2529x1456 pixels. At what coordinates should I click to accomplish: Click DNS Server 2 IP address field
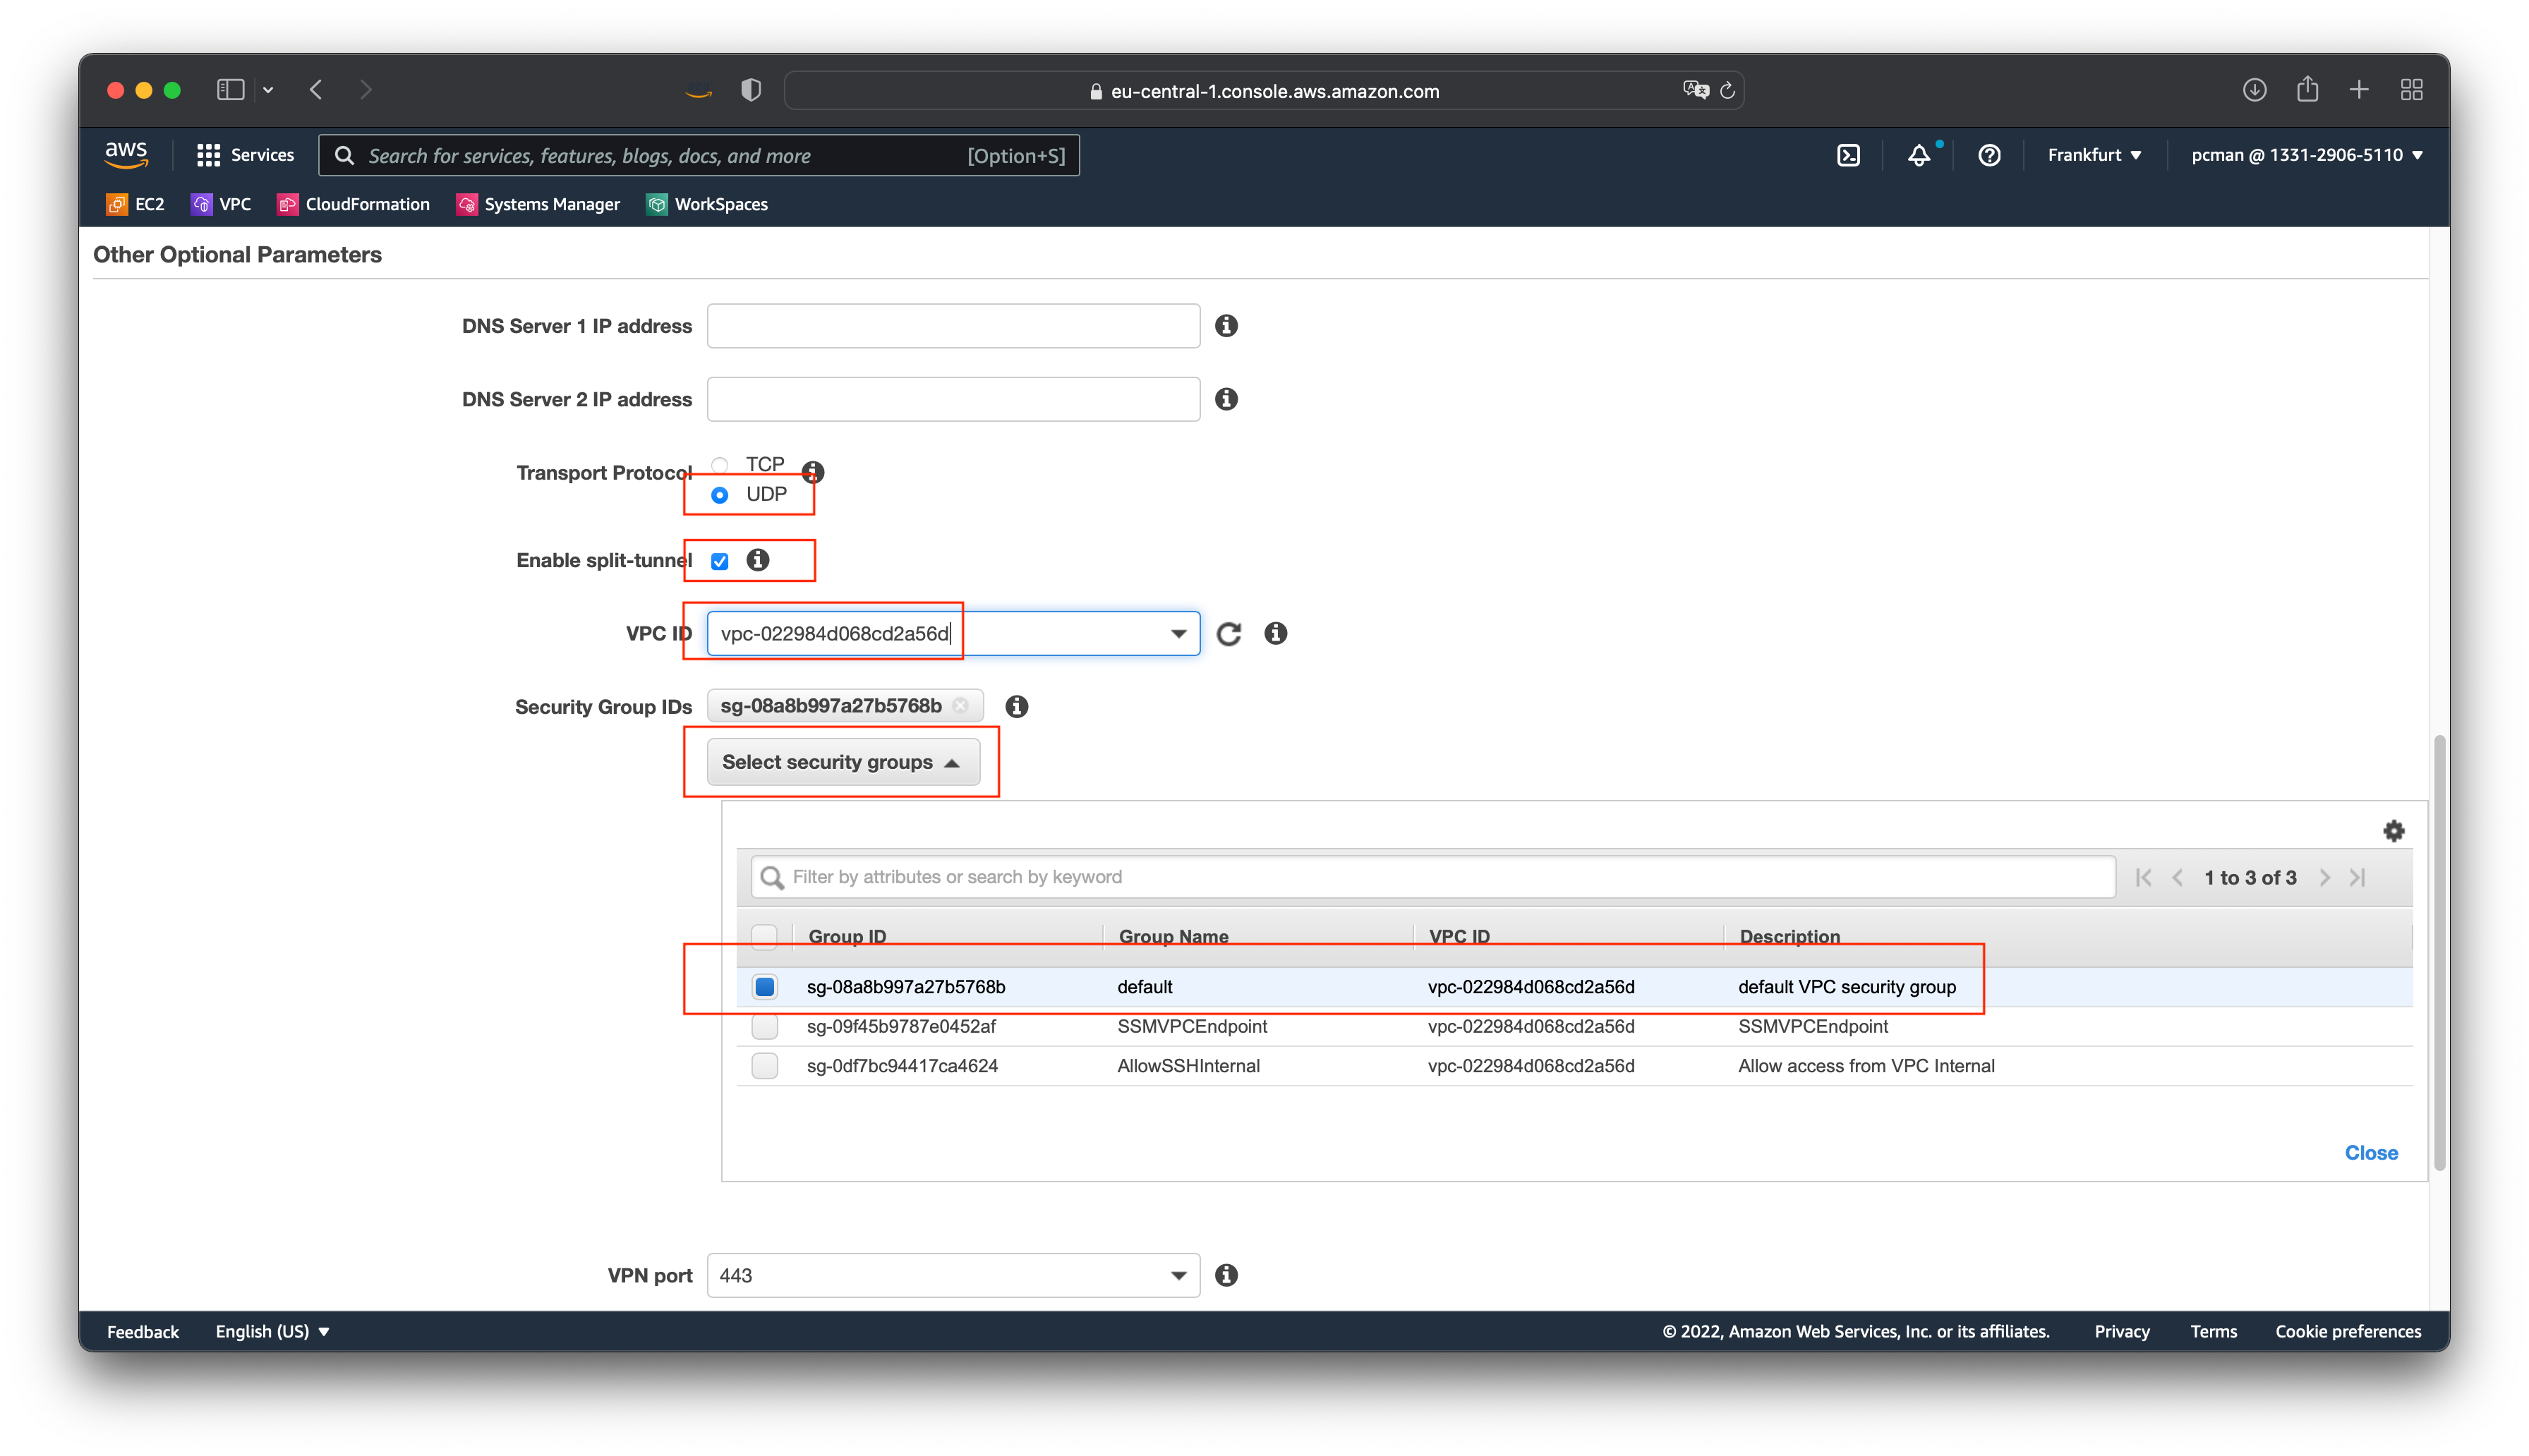pos(953,399)
